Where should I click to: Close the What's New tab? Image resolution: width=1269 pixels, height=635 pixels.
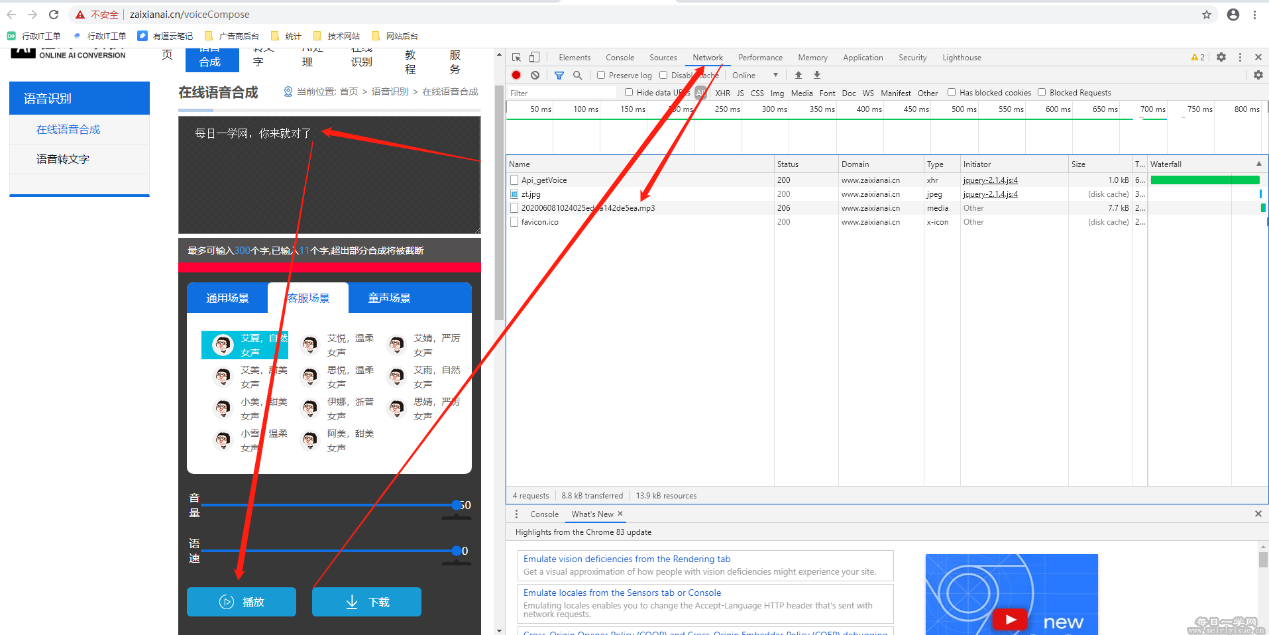[x=620, y=514]
